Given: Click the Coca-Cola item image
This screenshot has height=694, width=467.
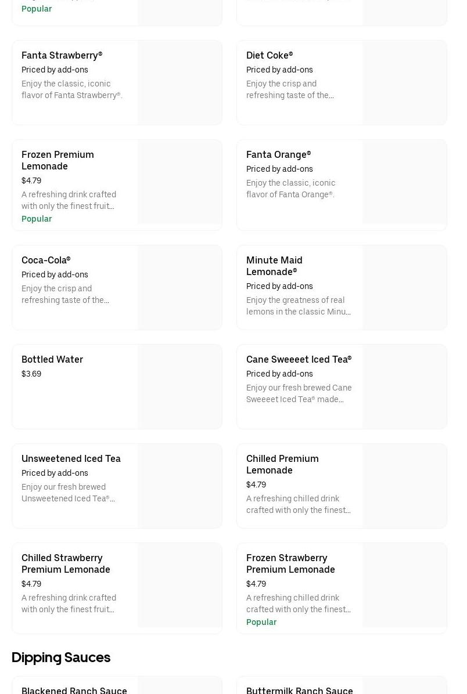Looking at the screenshot, I should (179, 288).
